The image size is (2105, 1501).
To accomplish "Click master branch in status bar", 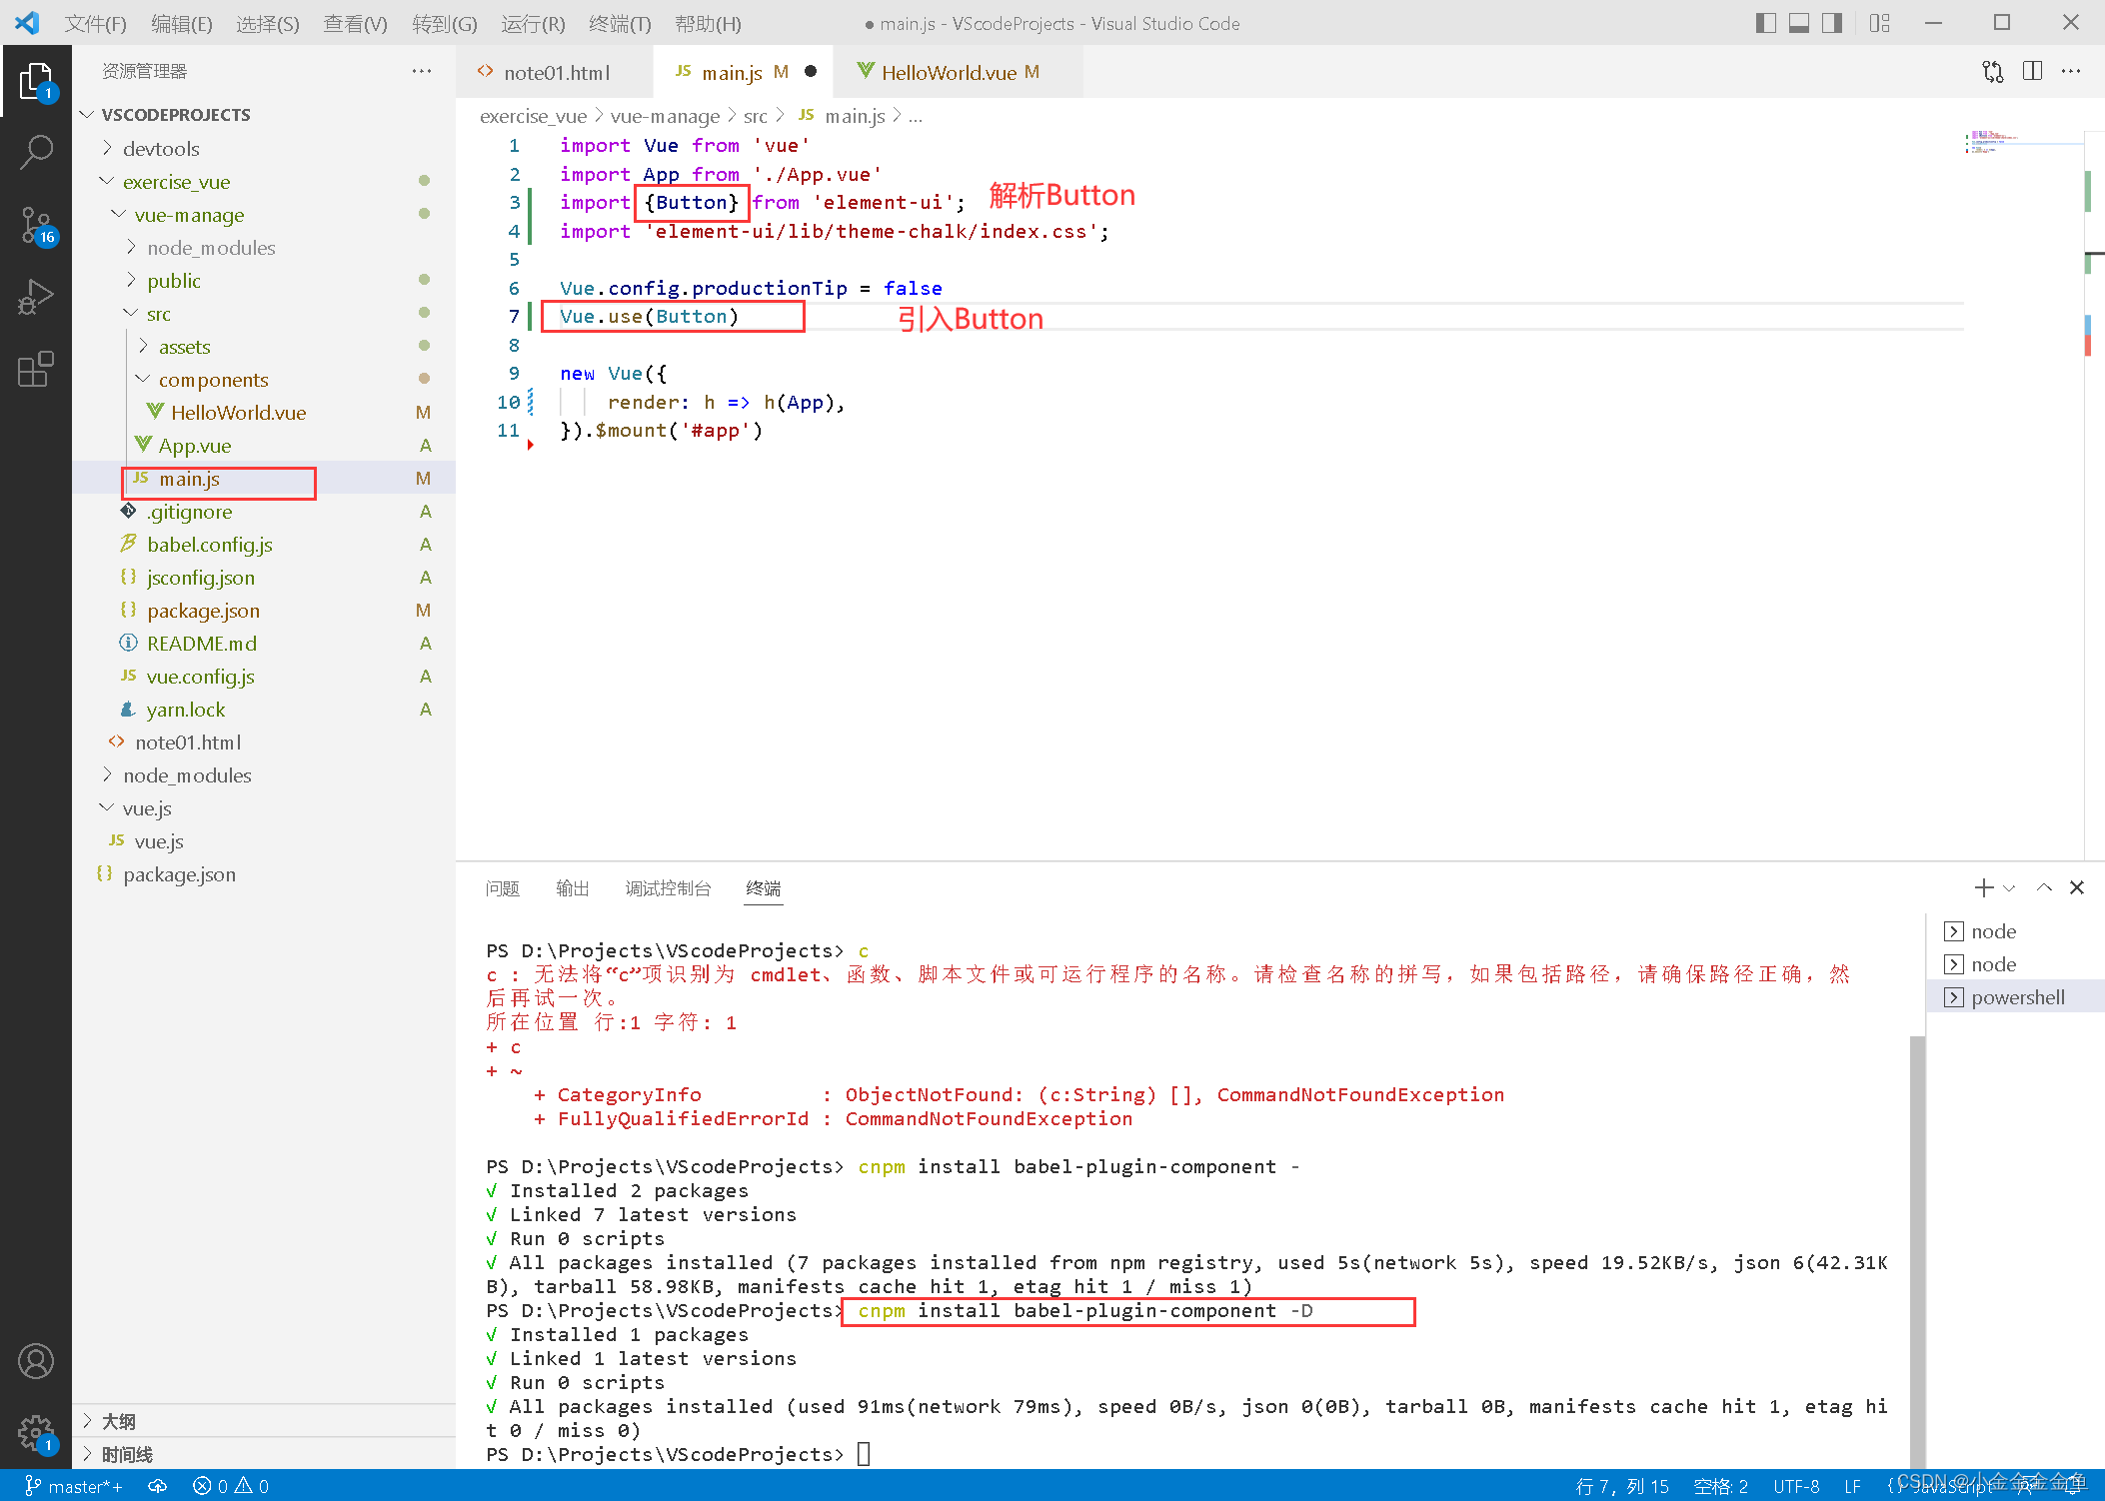I will point(74,1486).
